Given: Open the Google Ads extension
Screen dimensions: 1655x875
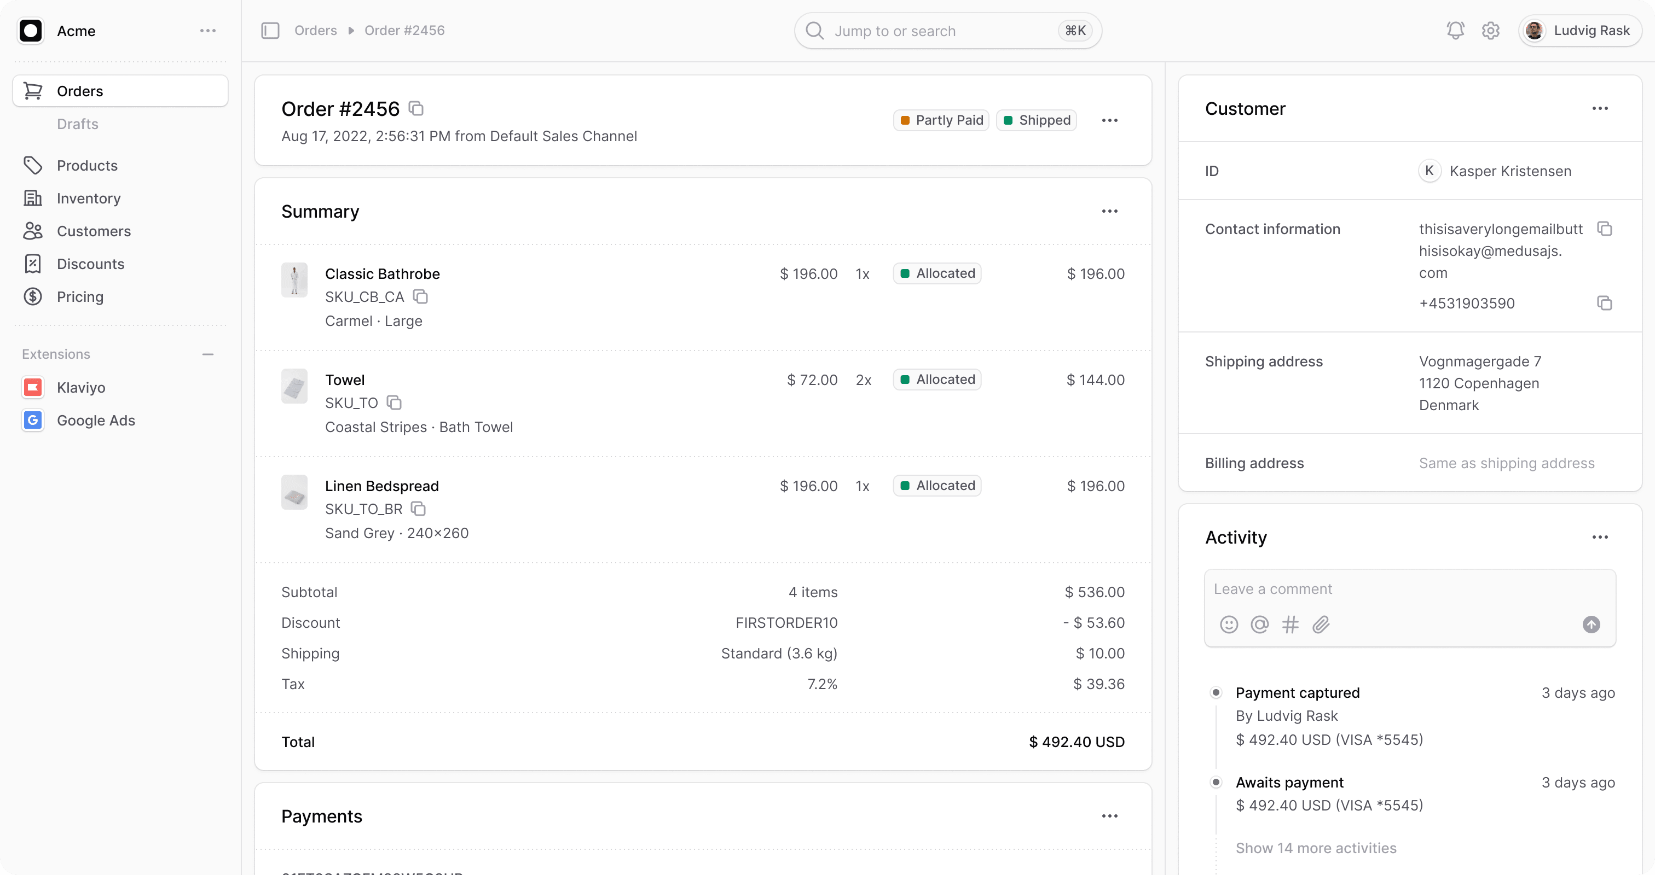Looking at the screenshot, I should [x=96, y=421].
